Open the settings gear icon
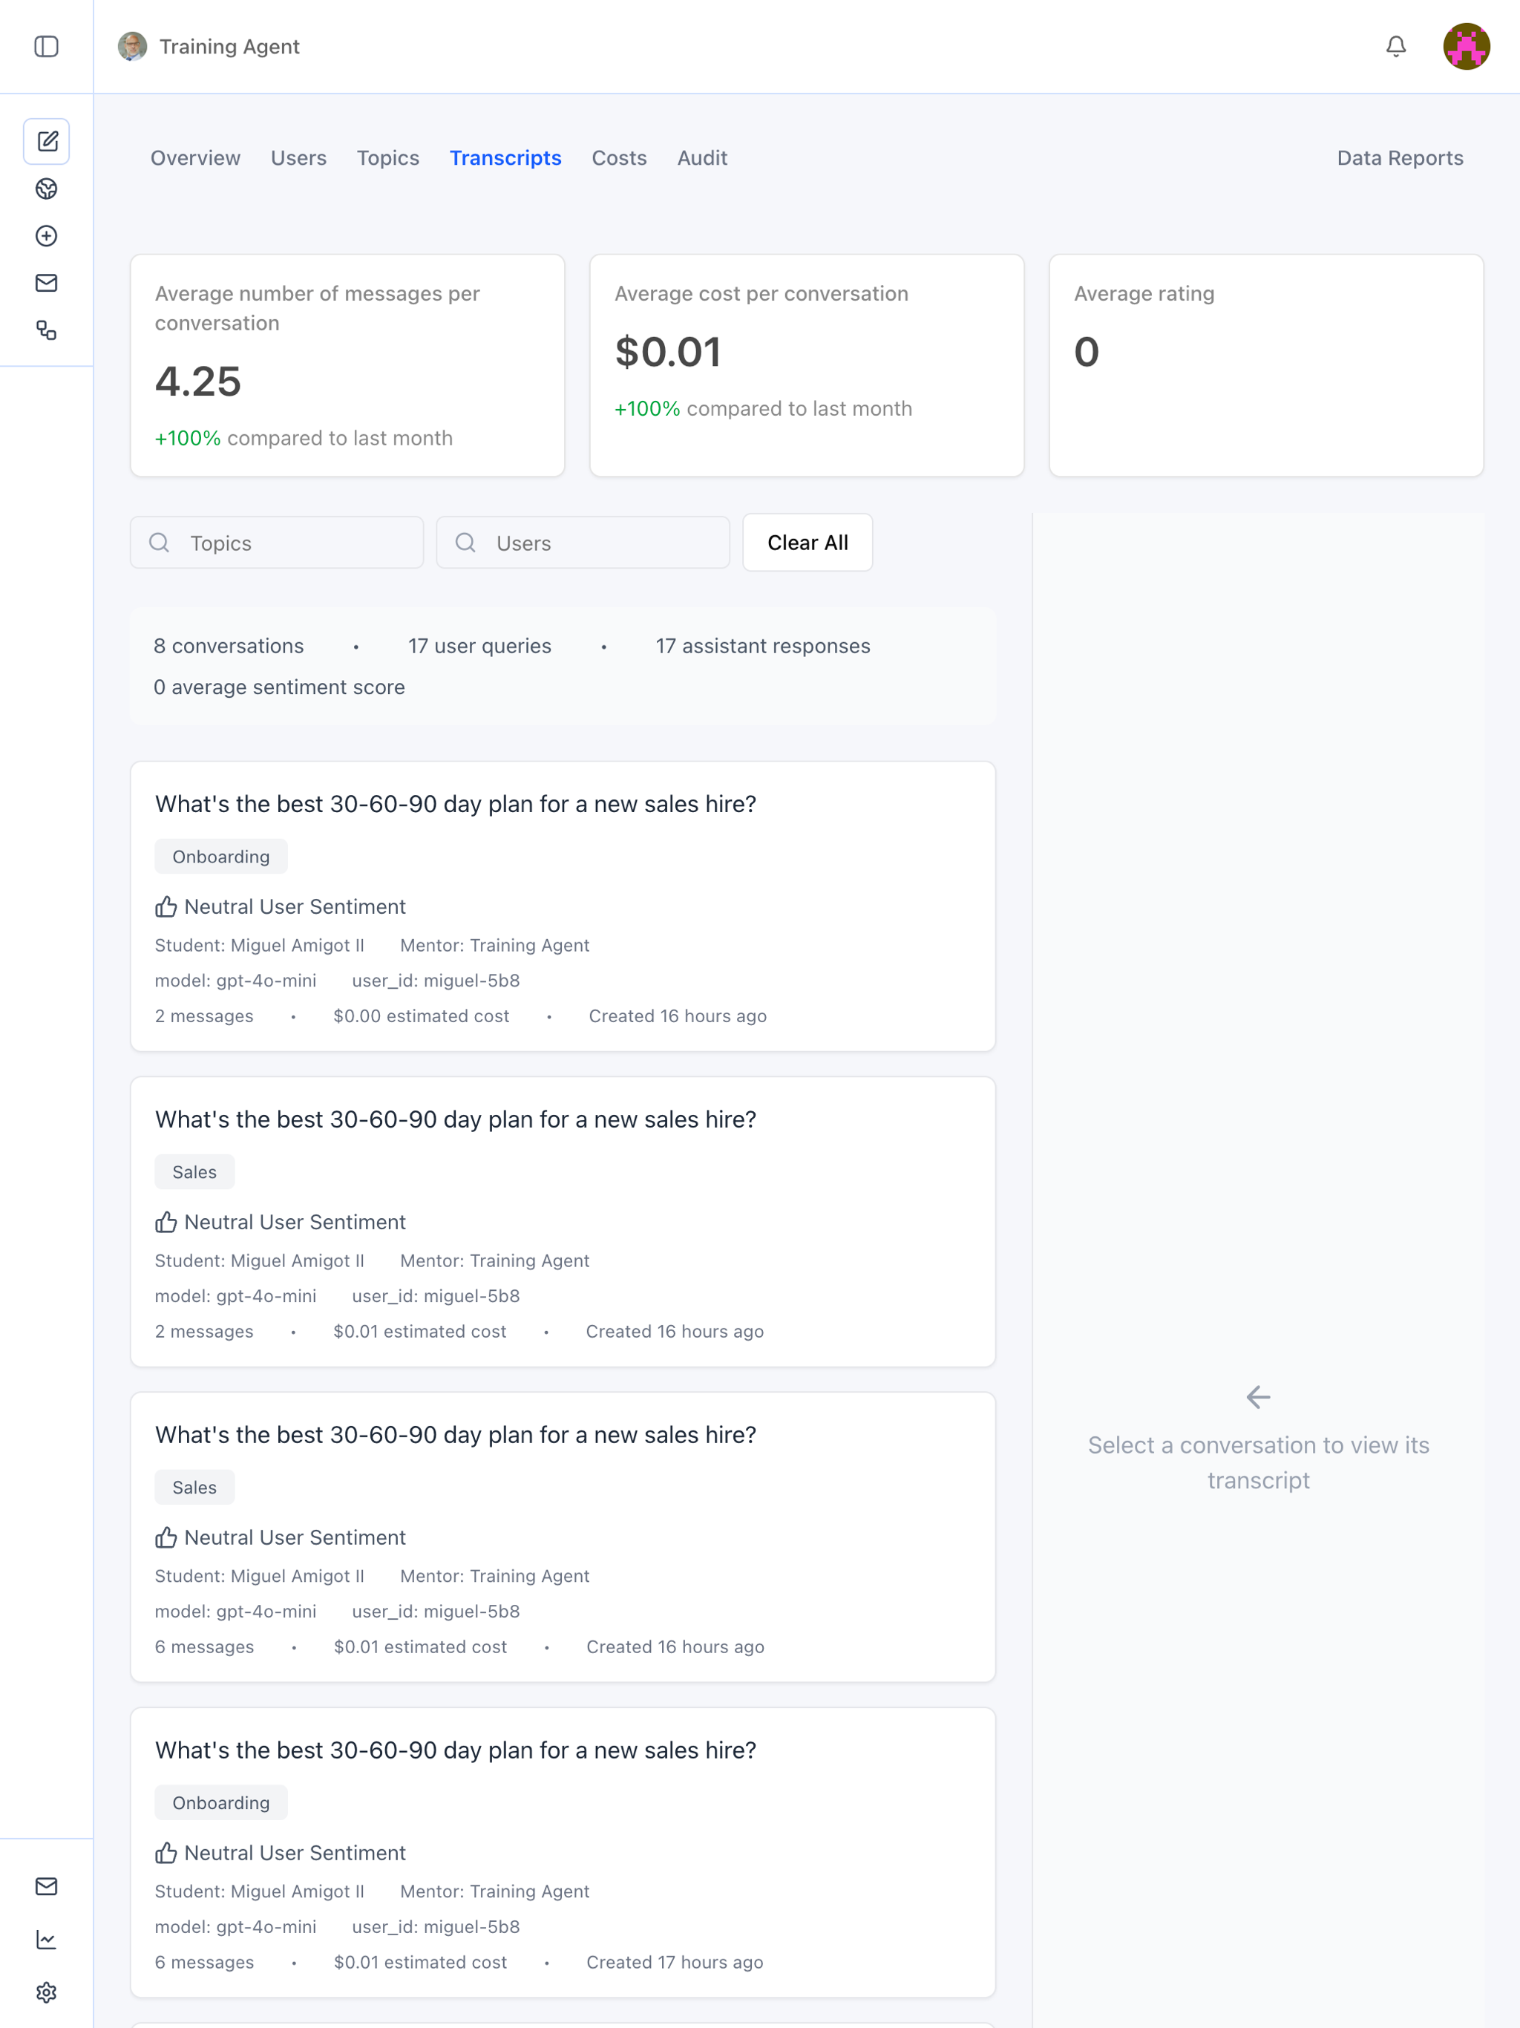This screenshot has width=1520, height=2028. [x=47, y=1992]
